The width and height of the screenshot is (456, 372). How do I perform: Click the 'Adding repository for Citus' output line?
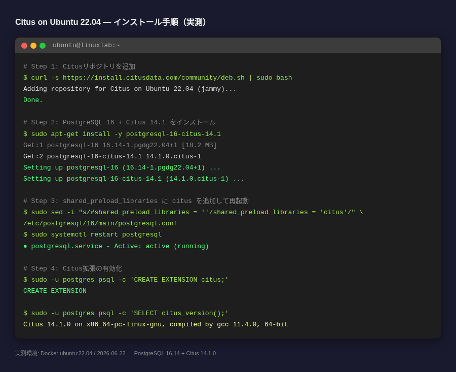[x=130, y=89]
